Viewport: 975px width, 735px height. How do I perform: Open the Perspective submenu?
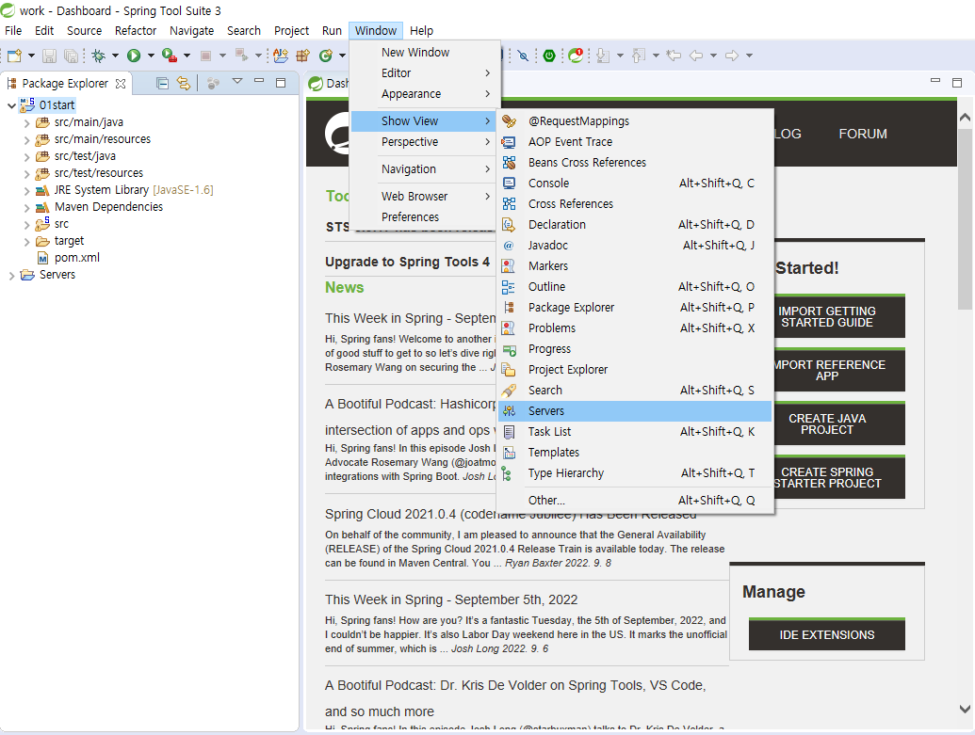(x=423, y=142)
